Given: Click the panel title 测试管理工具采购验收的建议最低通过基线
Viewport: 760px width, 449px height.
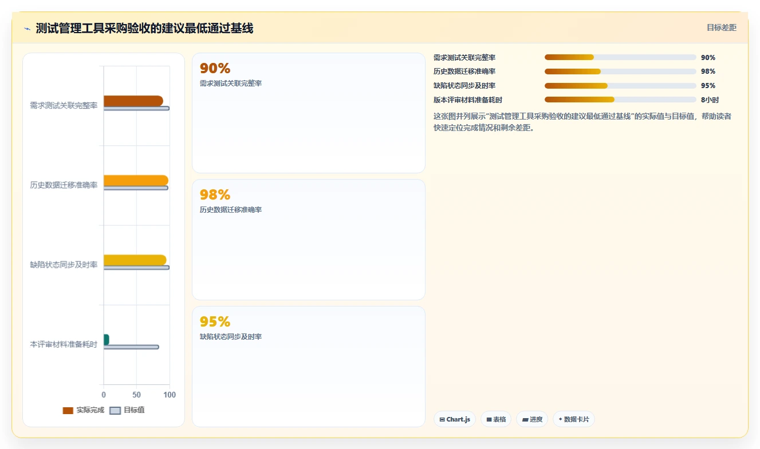Looking at the screenshot, I should [x=144, y=28].
